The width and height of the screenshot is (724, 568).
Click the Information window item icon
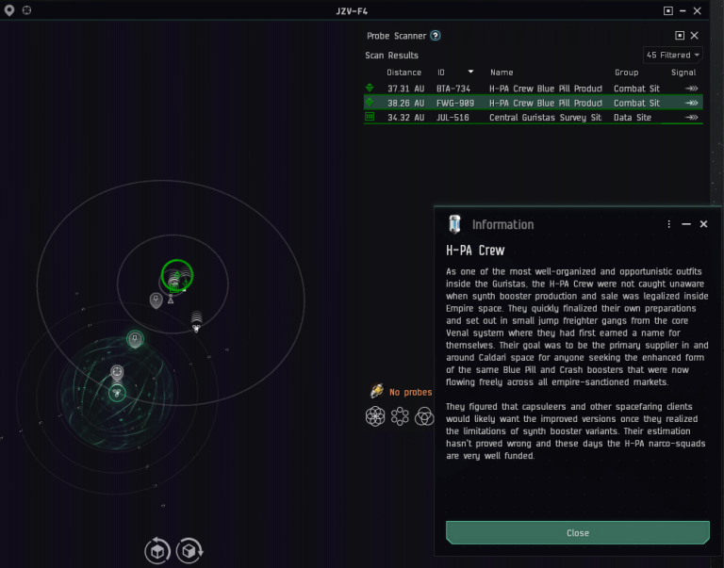point(454,224)
